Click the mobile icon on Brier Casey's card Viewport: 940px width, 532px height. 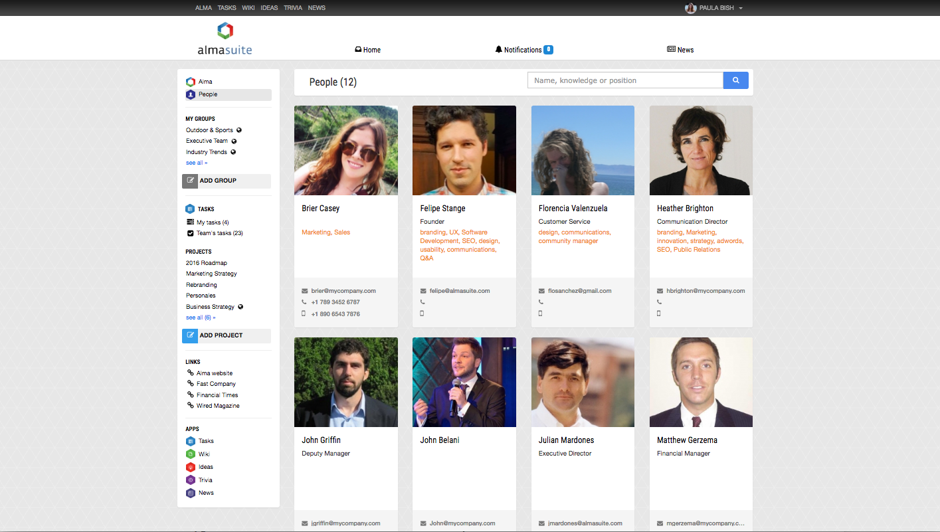tap(304, 313)
